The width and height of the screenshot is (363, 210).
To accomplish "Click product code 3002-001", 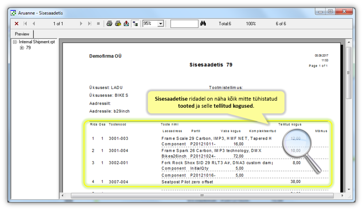I will [119, 163].
